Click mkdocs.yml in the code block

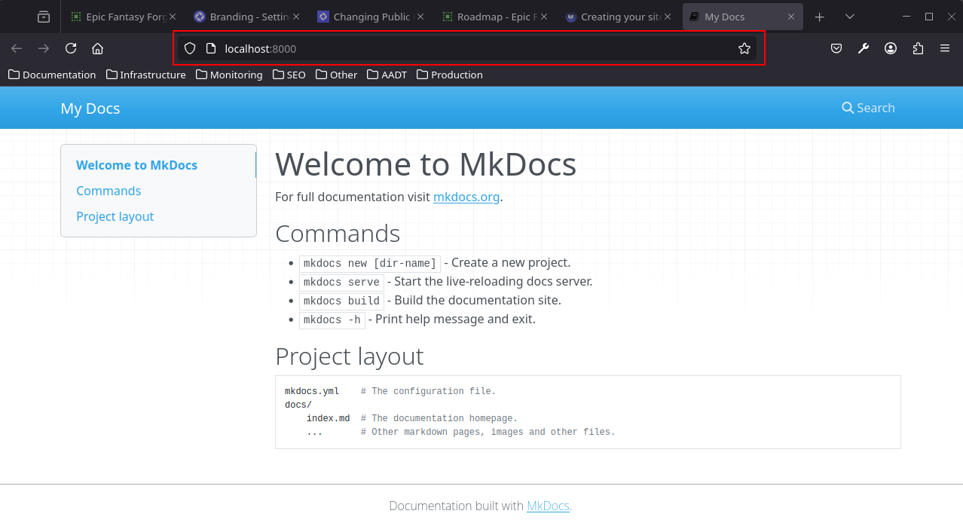(x=312, y=391)
